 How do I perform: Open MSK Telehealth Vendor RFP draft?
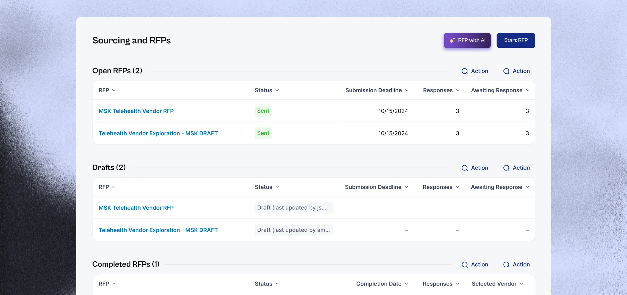point(136,208)
